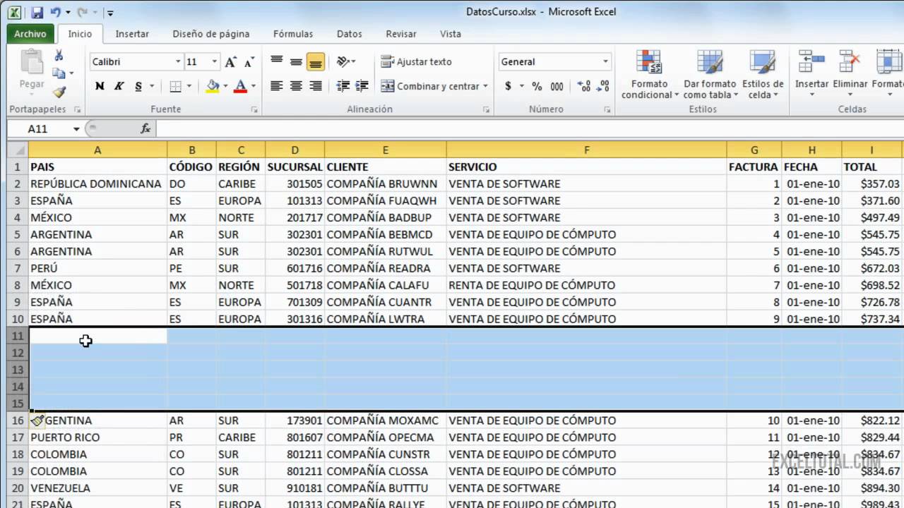This screenshot has height=508, width=904.
Task: Apply the yellow fill color swatch
Action: (213, 86)
